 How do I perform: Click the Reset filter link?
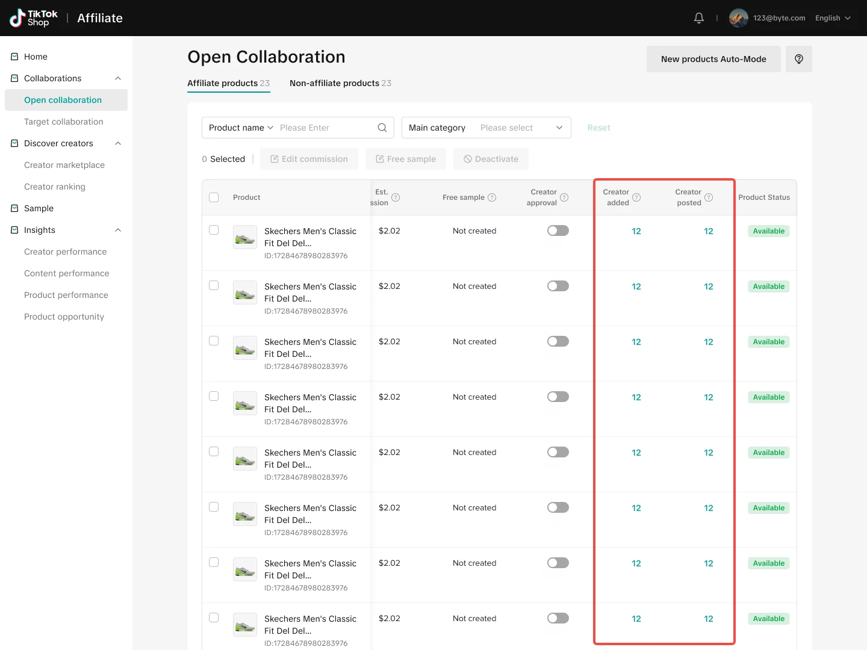(x=598, y=128)
